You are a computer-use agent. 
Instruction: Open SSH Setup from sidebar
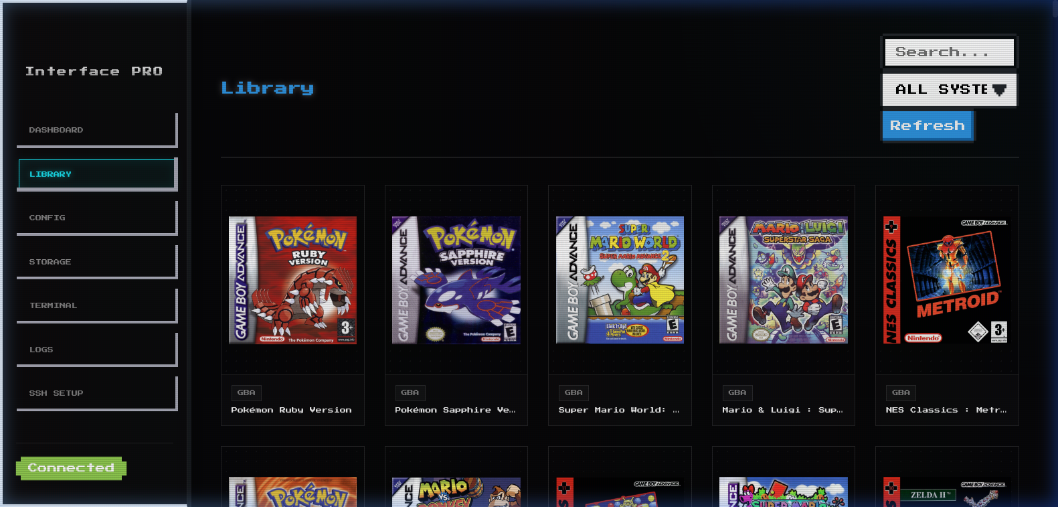tap(96, 393)
